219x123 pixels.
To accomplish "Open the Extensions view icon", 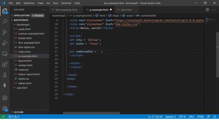I will pos(5,64).
